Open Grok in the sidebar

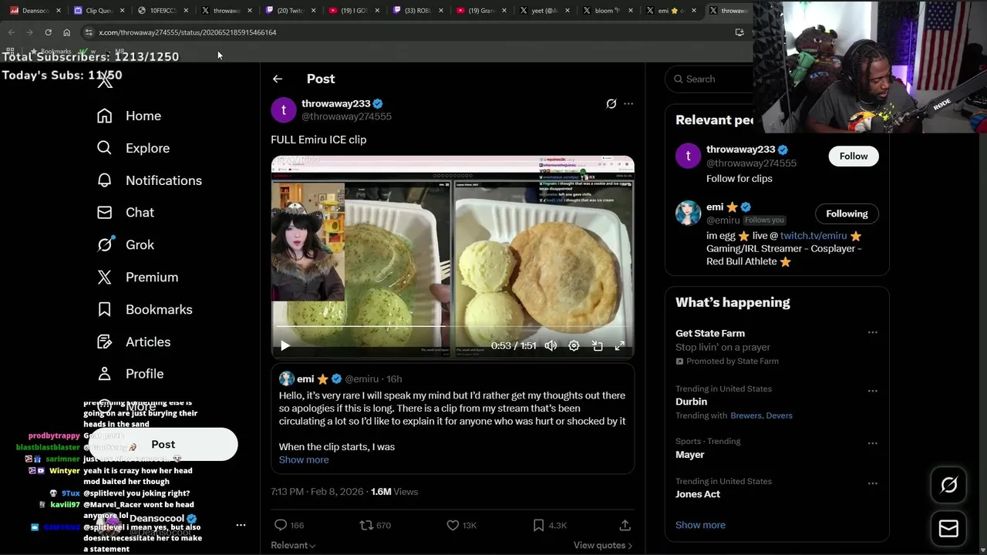(125, 244)
